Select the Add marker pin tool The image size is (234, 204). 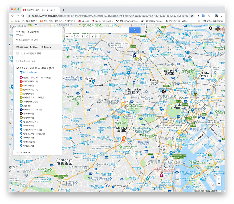(x=82, y=36)
